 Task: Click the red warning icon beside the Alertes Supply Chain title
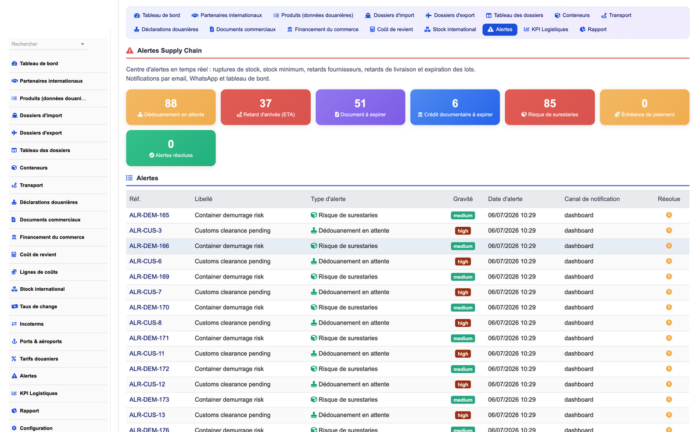click(x=130, y=51)
